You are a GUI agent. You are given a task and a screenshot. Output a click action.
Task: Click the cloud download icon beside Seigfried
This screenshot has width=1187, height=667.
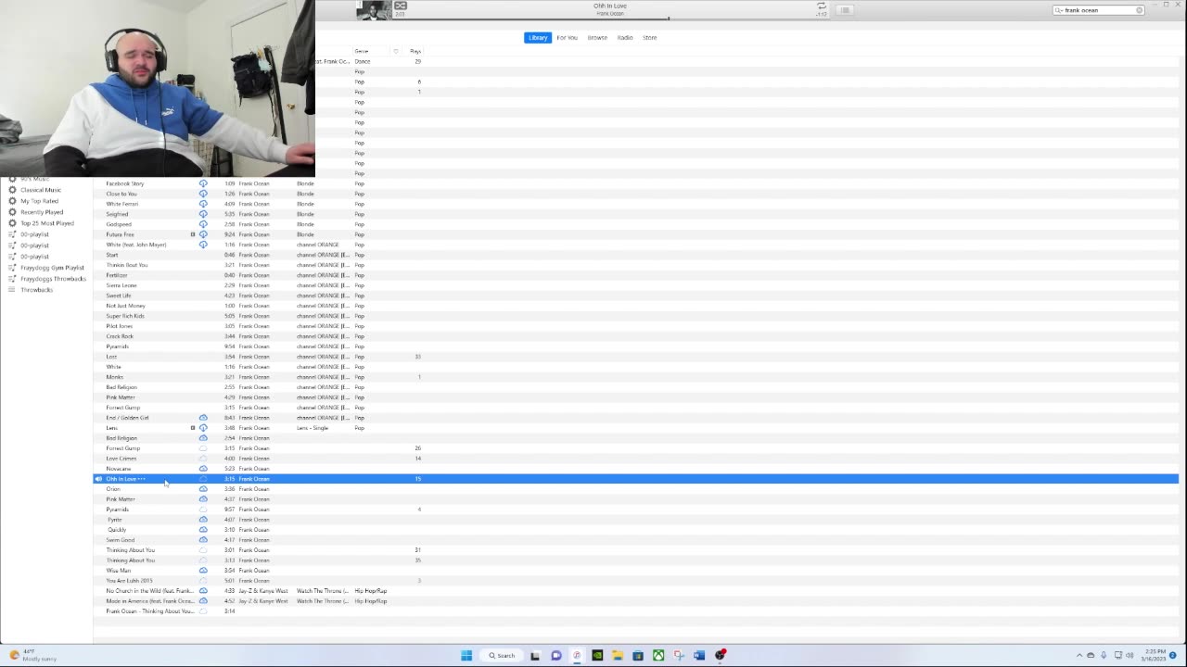[203, 214]
